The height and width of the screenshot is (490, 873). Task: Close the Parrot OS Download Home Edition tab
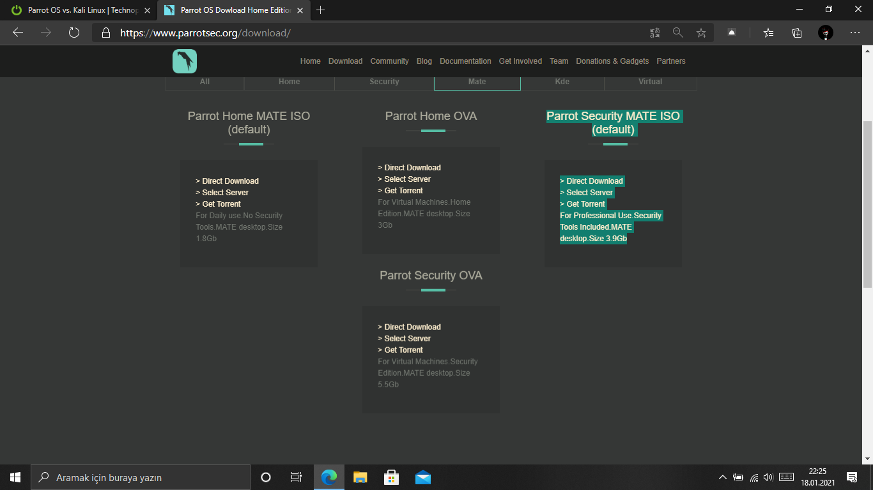click(300, 10)
